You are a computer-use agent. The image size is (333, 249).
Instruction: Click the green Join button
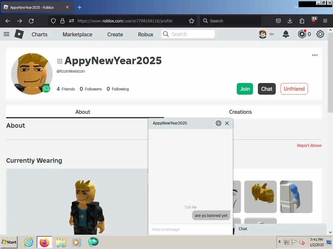(x=245, y=89)
